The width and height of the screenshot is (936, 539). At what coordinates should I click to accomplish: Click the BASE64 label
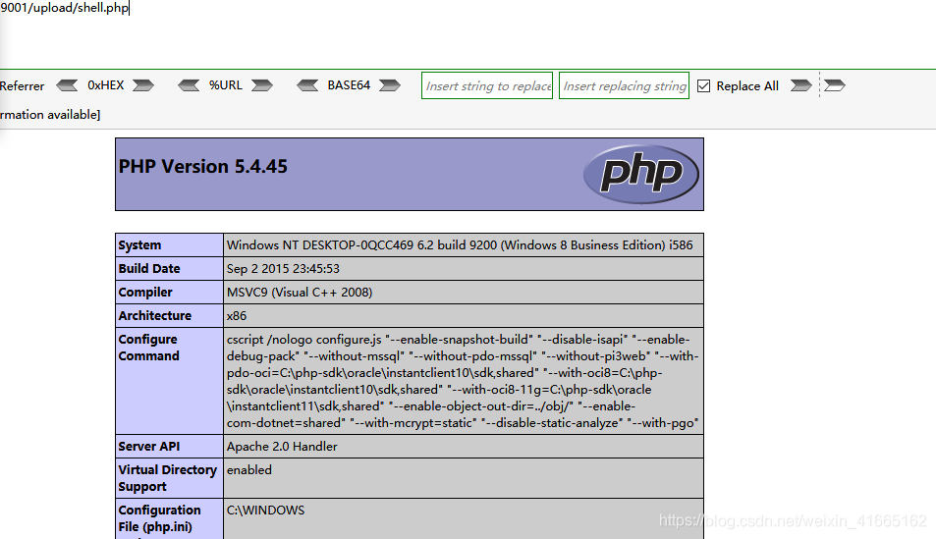[x=349, y=85]
